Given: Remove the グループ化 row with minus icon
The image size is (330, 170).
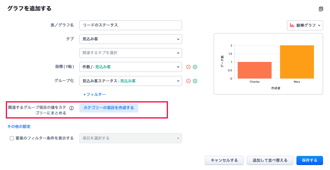Looking at the screenshot, I should pos(188,81).
